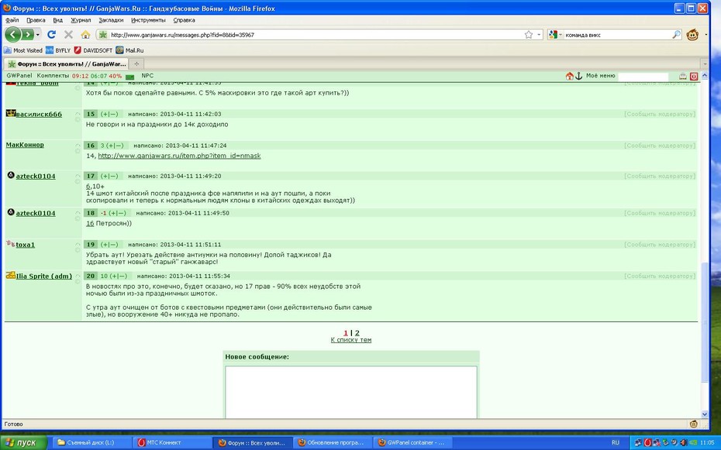
Task: Switch to GWPanel container taskbar window
Action: (x=412, y=443)
